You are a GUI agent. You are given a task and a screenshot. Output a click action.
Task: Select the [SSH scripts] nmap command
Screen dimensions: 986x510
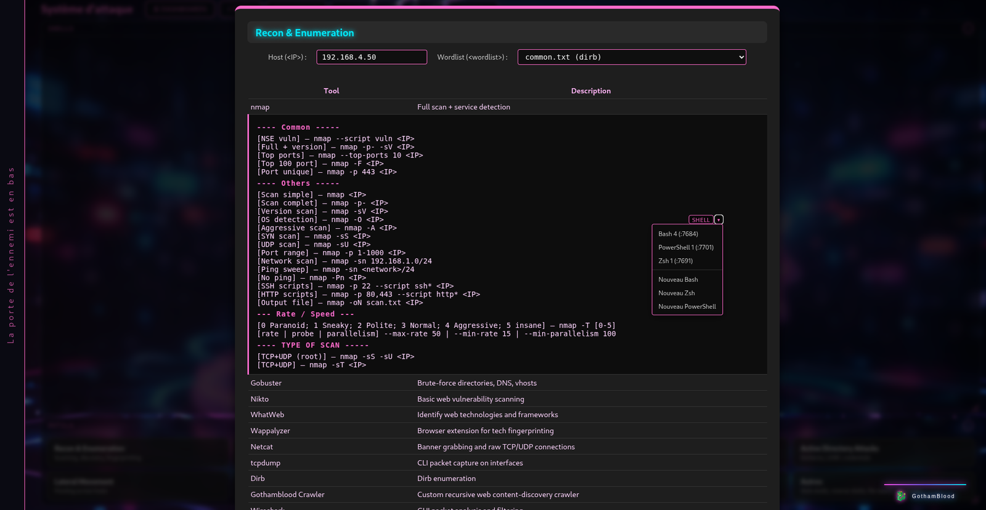(356, 286)
